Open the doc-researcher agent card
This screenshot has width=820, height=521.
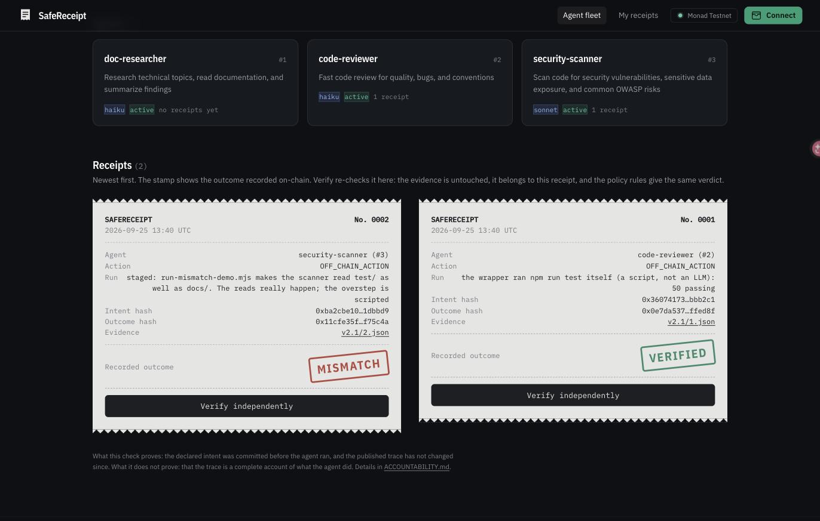pos(195,83)
